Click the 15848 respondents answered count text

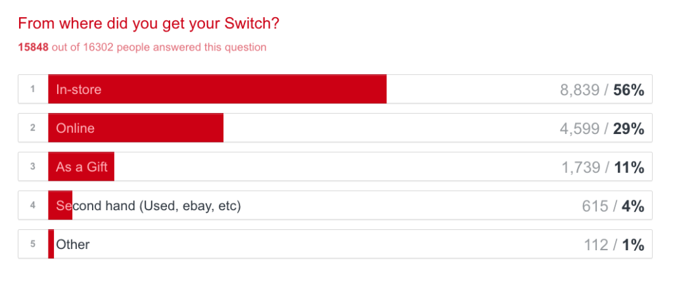pos(142,47)
